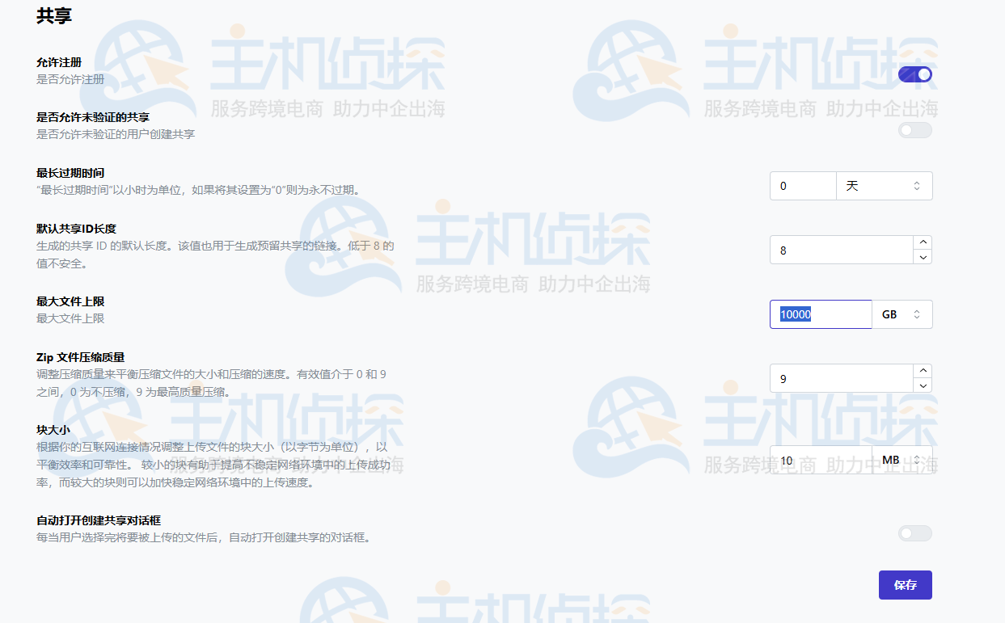
Task: Decrease Zip 文件压缩质量 with down arrow
Action: click(x=923, y=385)
